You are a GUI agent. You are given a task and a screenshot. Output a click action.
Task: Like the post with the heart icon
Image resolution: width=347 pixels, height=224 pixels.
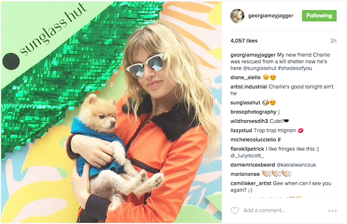(x=234, y=211)
